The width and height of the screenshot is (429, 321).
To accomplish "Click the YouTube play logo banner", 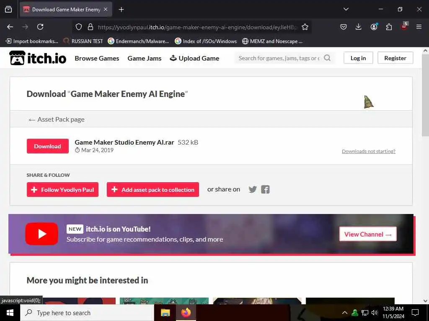I will click(41, 234).
